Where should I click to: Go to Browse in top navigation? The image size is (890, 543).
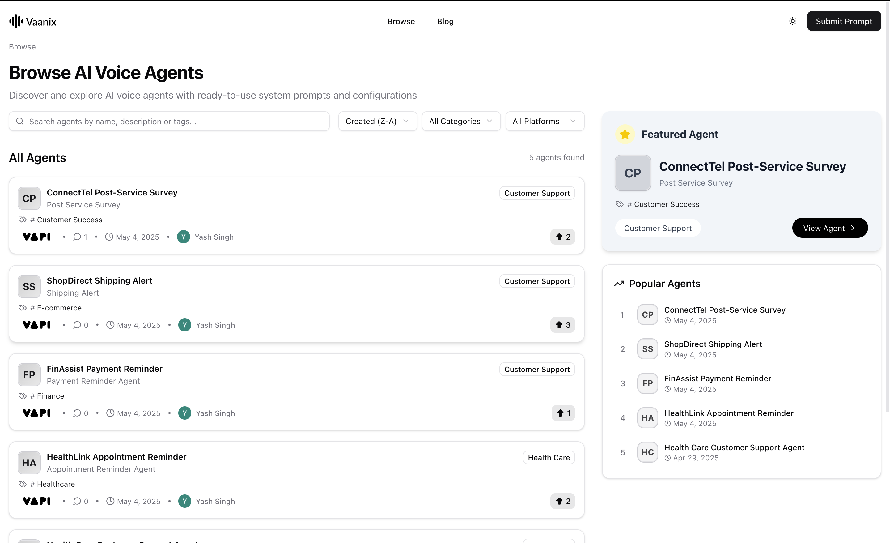(401, 21)
